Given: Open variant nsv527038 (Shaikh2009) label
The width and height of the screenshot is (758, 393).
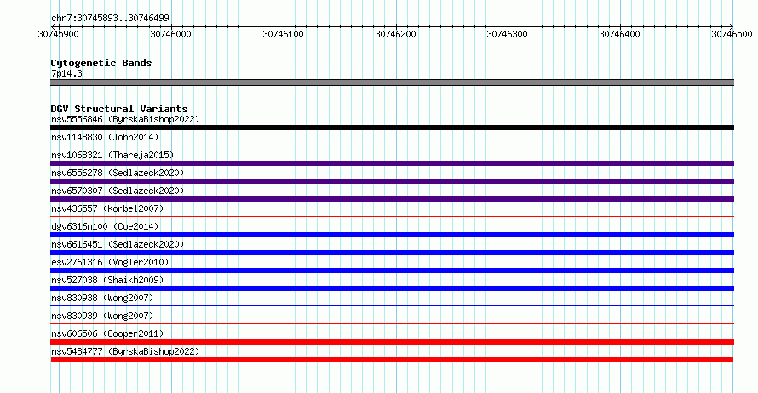Looking at the screenshot, I should [x=107, y=280].
